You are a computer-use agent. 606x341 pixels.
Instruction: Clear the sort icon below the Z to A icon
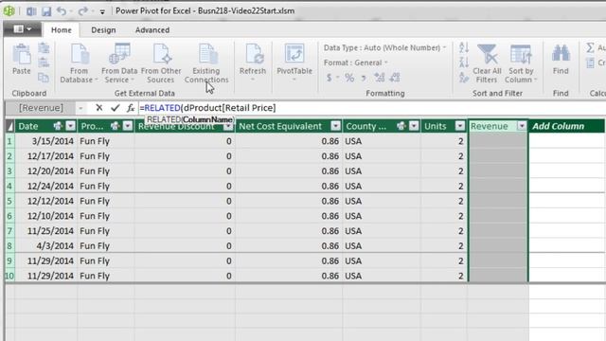[464, 78]
